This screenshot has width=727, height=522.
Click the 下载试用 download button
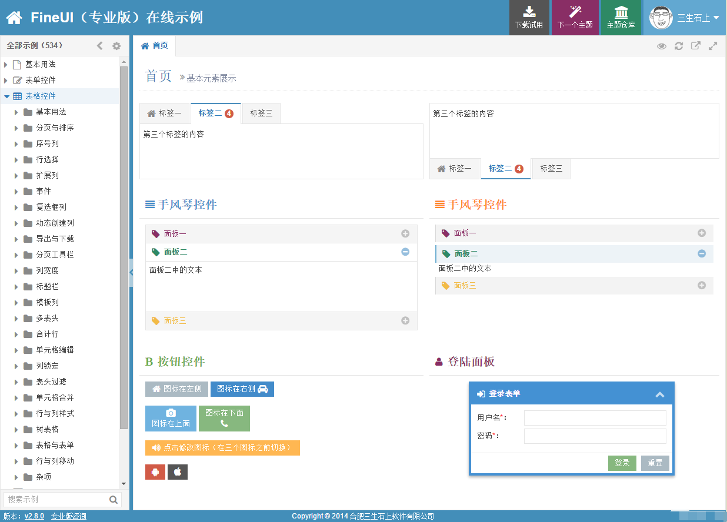pos(529,18)
